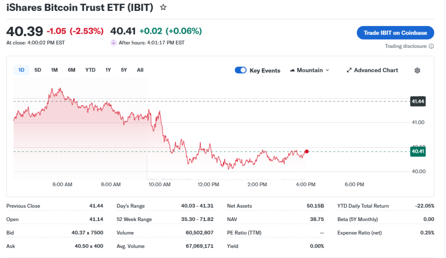The image size is (446, 258).
Task: Click the 41.44 previous close price label
Action: point(418,101)
